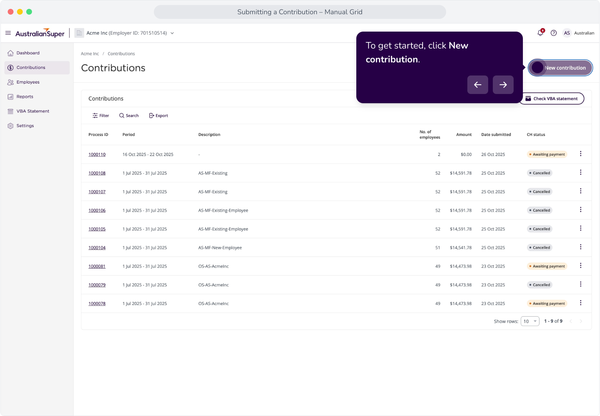Click the Export option
Screen dimensions: 600x416
[x=158, y=116]
